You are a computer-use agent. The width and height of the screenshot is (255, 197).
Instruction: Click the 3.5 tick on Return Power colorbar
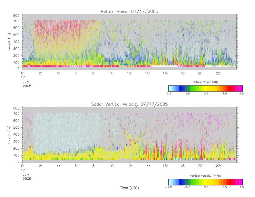pos(206,94)
